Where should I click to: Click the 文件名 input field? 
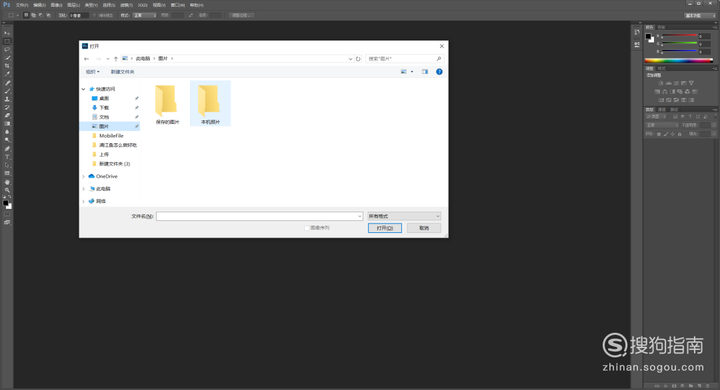[259, 216]
